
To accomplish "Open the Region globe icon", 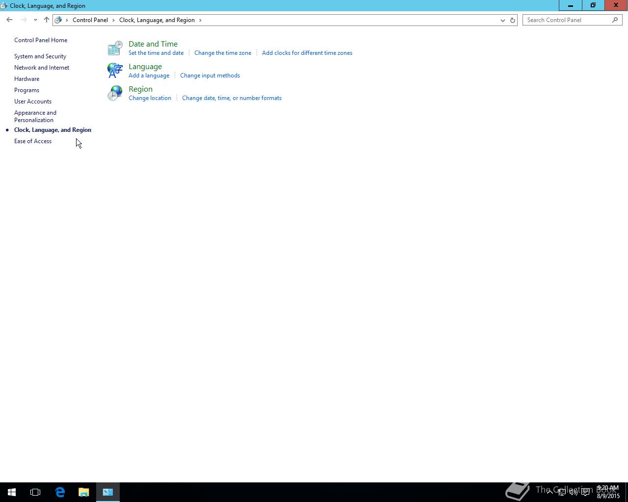I will click(x=115, y=93).
